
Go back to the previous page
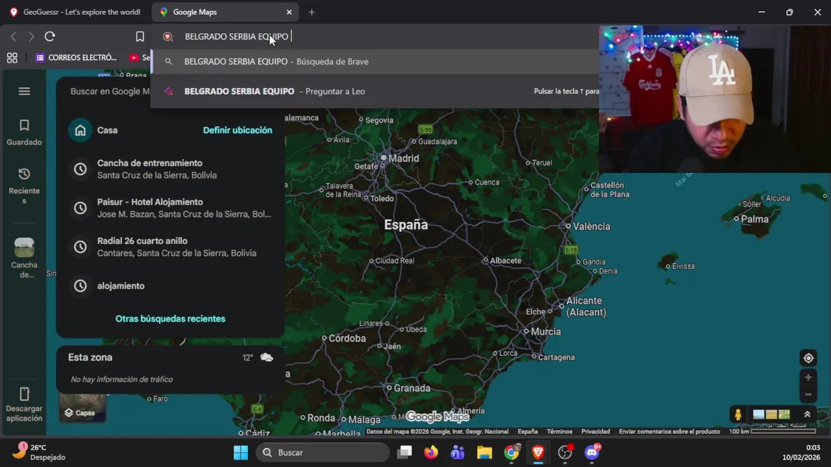click(14, 36)
